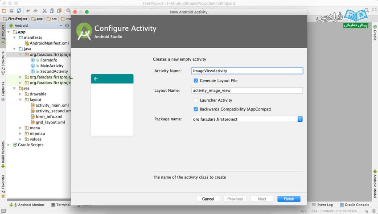Select grid_layout.xml layout file

click(50, 122)
